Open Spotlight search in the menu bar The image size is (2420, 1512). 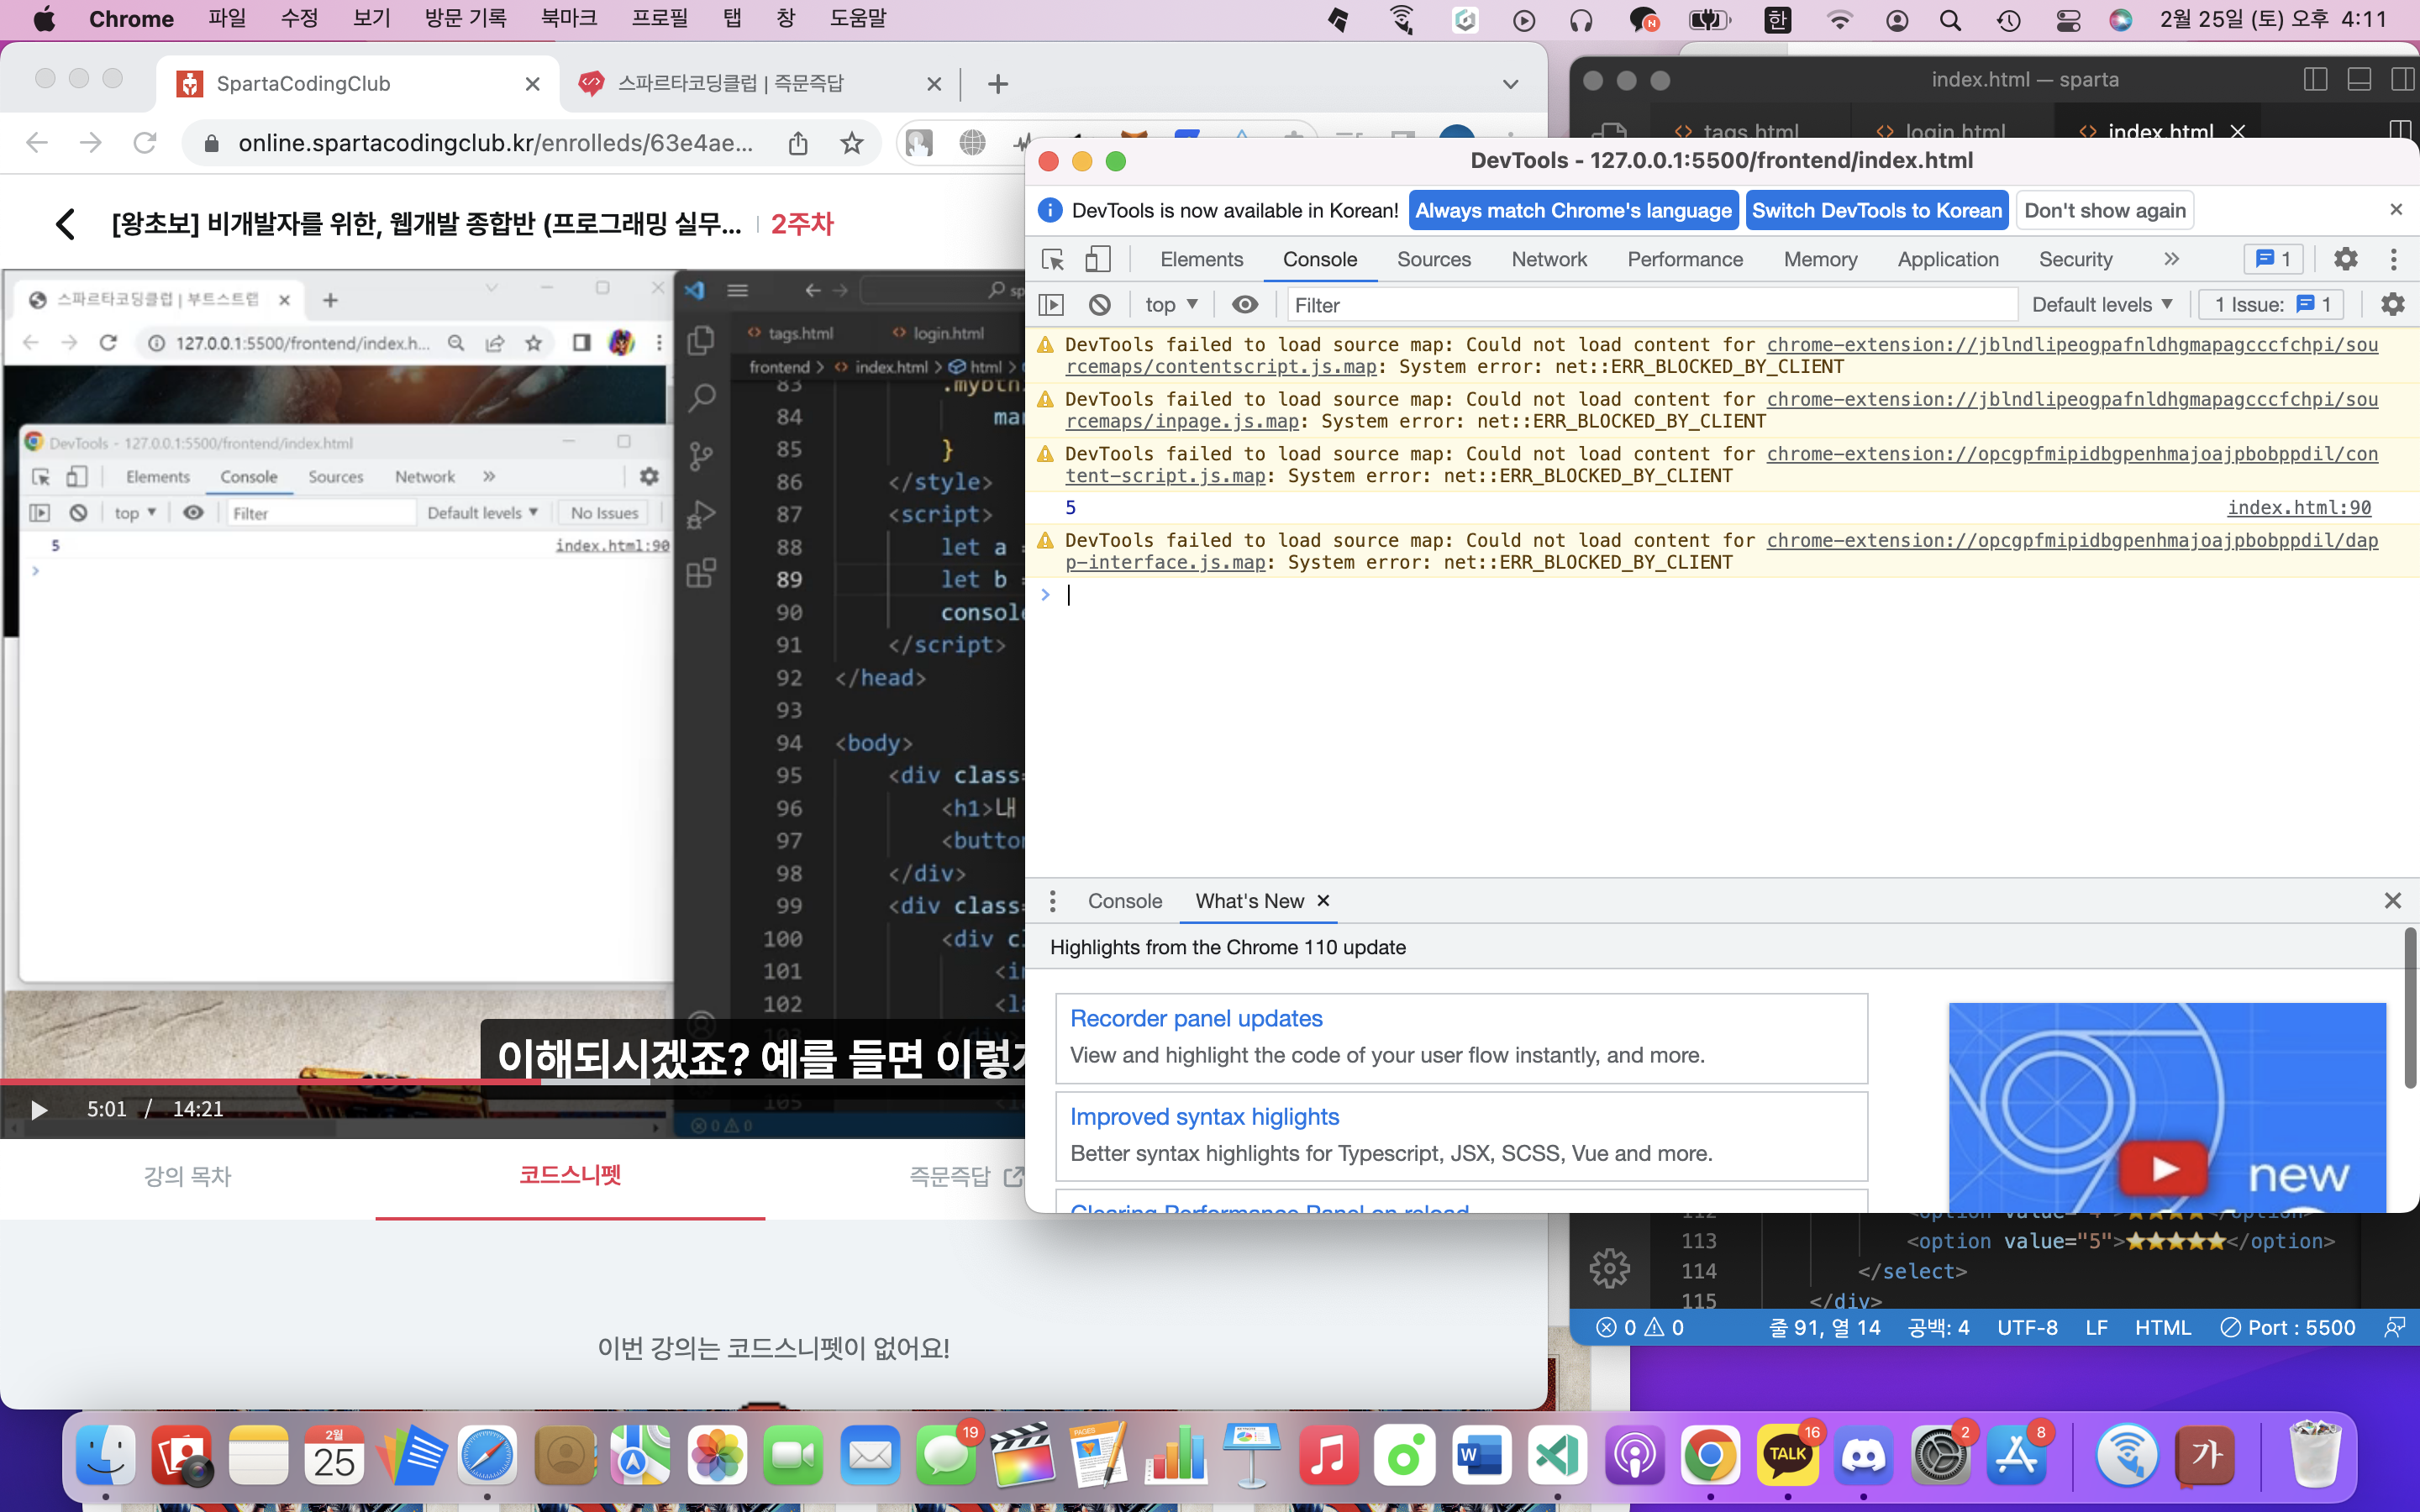coord(1950,20)
